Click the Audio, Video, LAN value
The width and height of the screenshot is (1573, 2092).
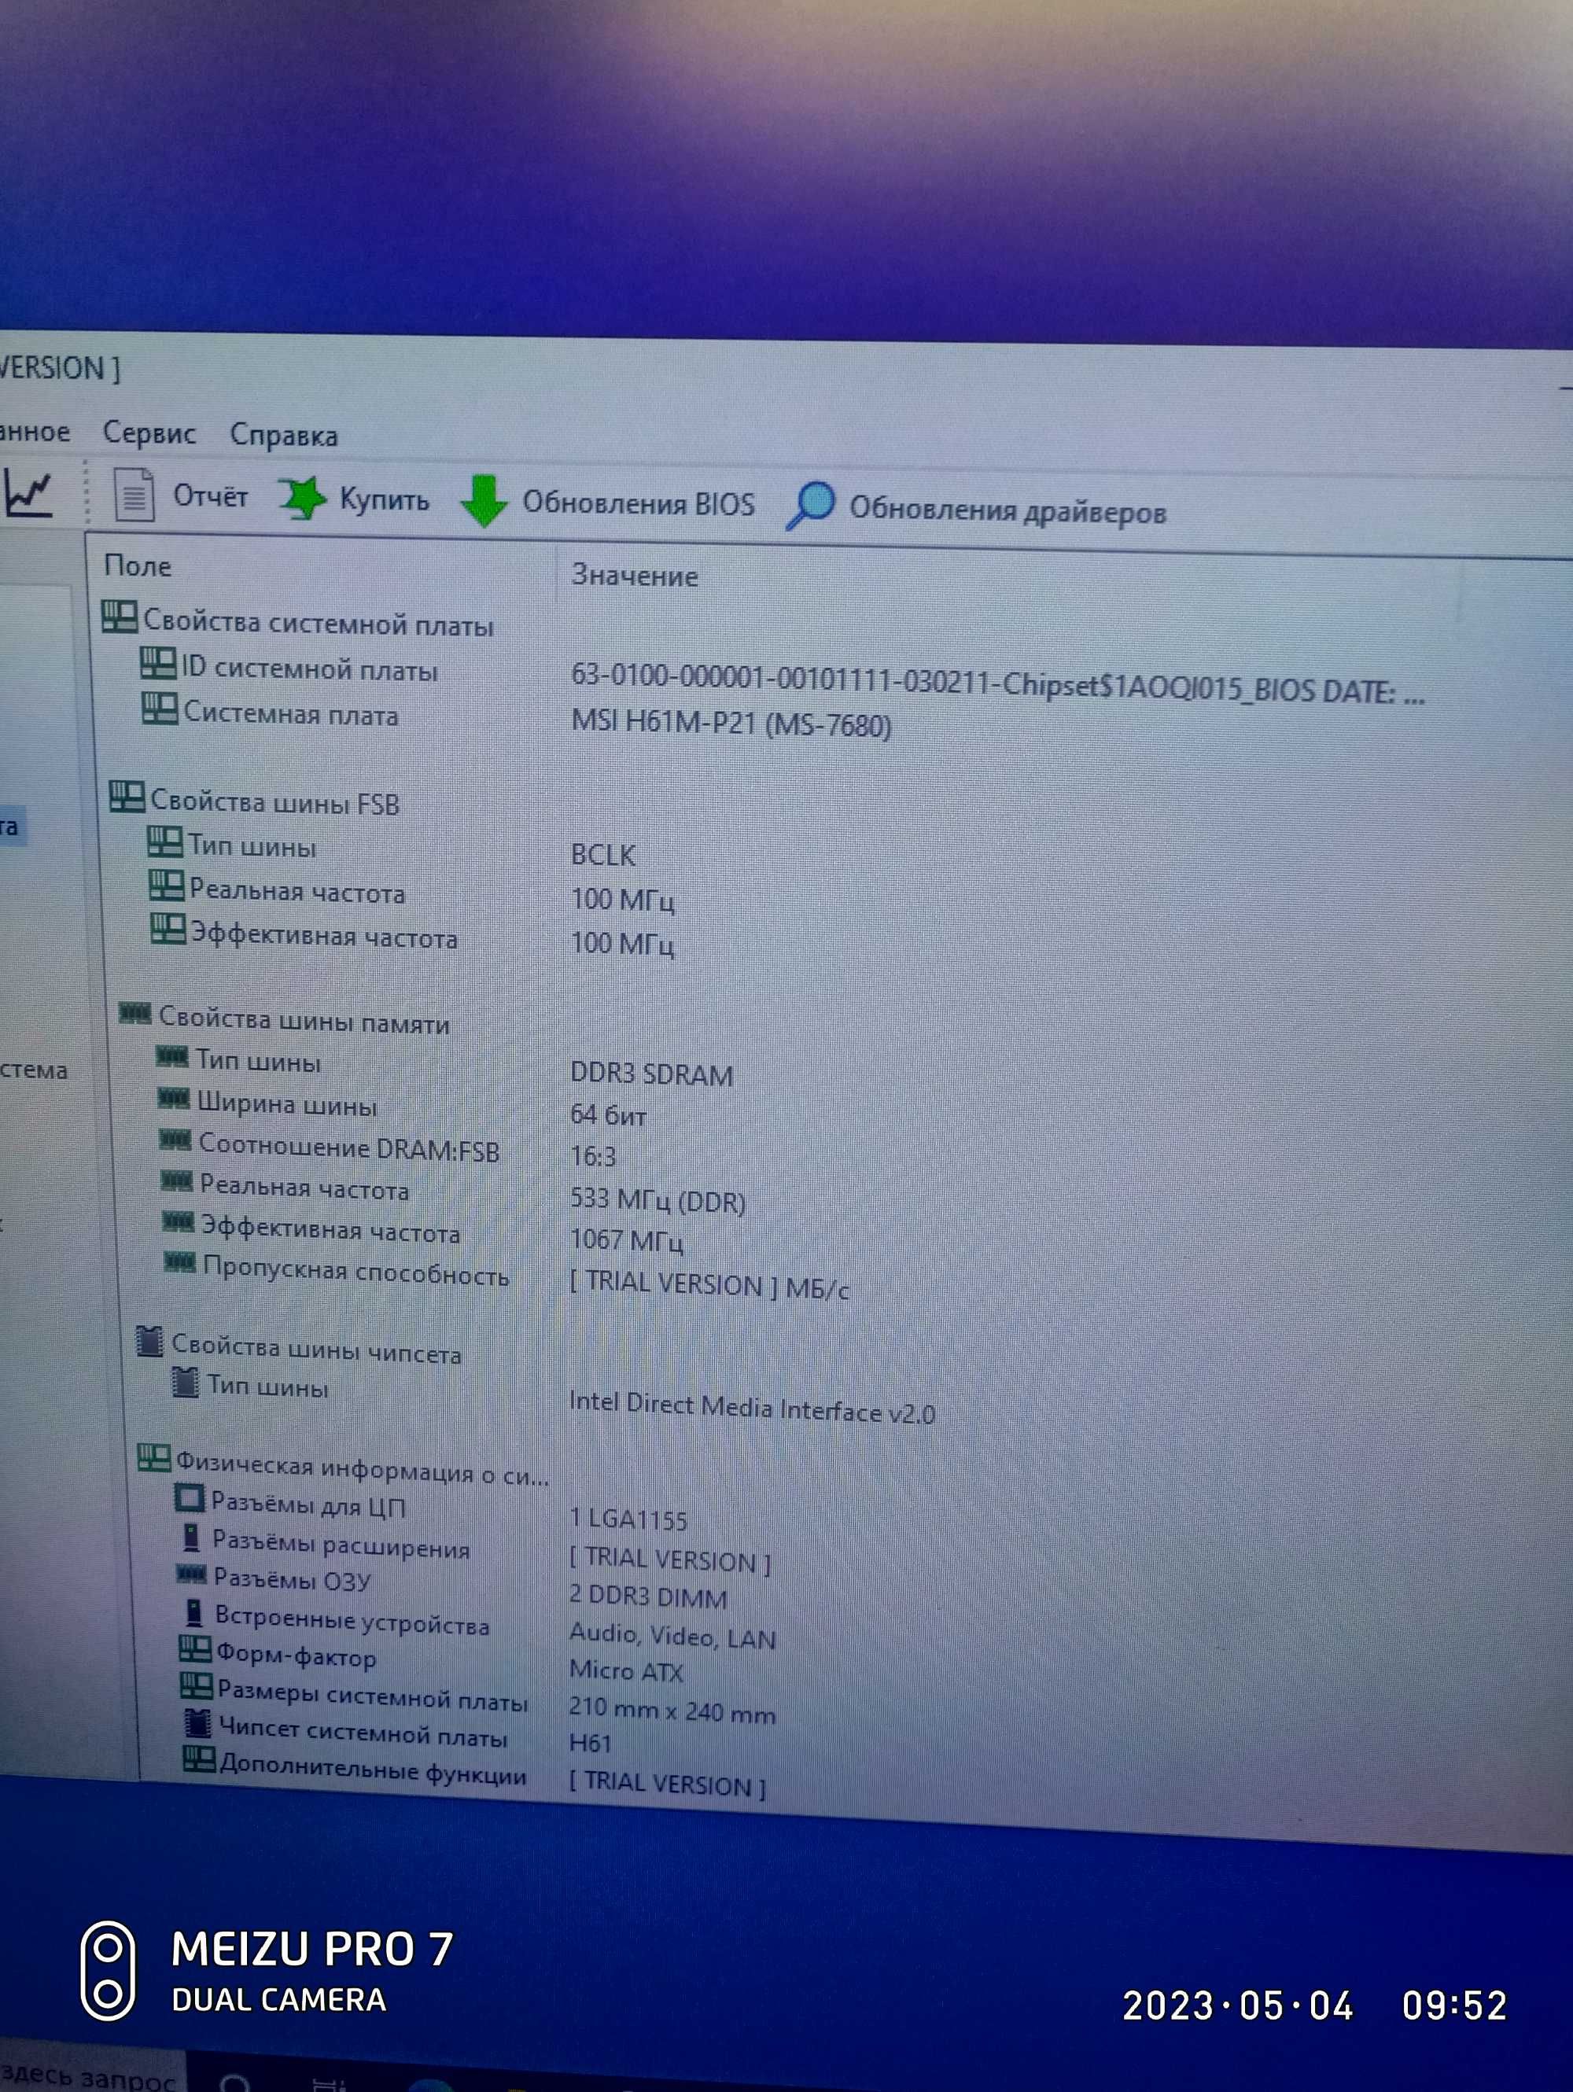tap(672, 1636)
